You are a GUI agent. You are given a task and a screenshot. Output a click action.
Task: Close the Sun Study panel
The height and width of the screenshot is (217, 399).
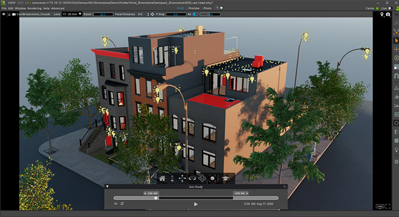pyautogui.click(x=284, y=187)
